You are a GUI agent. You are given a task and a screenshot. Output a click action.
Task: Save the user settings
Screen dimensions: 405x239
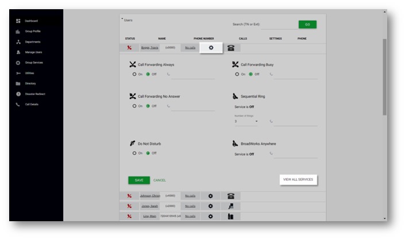point(139,180)
